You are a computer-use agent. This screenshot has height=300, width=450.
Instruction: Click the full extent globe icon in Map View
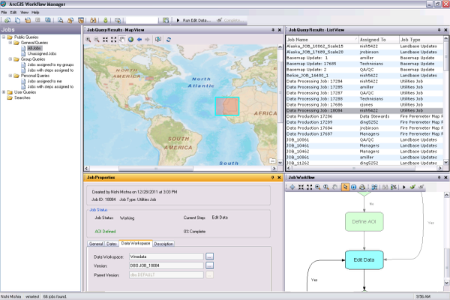coord(130,39)
